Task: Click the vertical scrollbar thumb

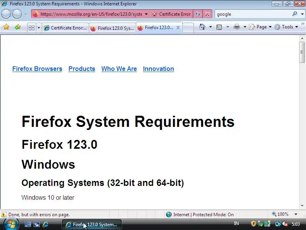Action: coord(302,52)
